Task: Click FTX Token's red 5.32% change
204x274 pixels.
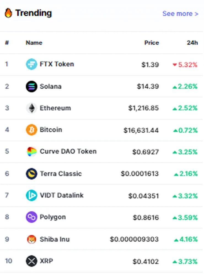Action: point(185,65)
